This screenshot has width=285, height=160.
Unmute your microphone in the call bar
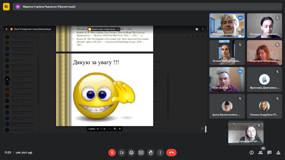pyautogui.click(x=112, y=152)
